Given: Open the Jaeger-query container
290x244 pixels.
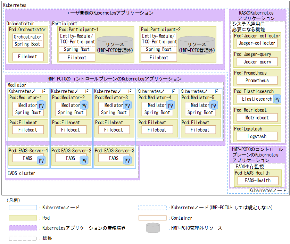Looking at the screenshot, I should (x=257, y=62).
